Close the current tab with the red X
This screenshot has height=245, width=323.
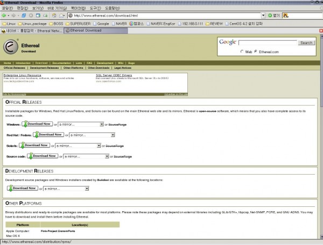pos(321,31)
